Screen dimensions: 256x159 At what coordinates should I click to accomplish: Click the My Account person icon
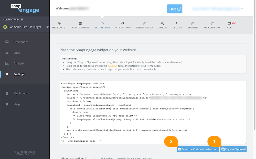pyautogui.click(x=7, y=93)
